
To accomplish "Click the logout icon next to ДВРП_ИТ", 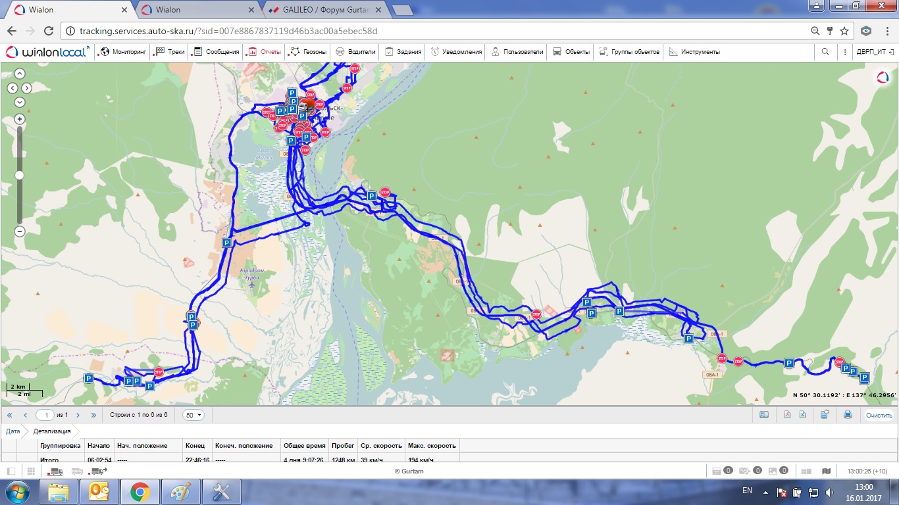I will 891,52.
